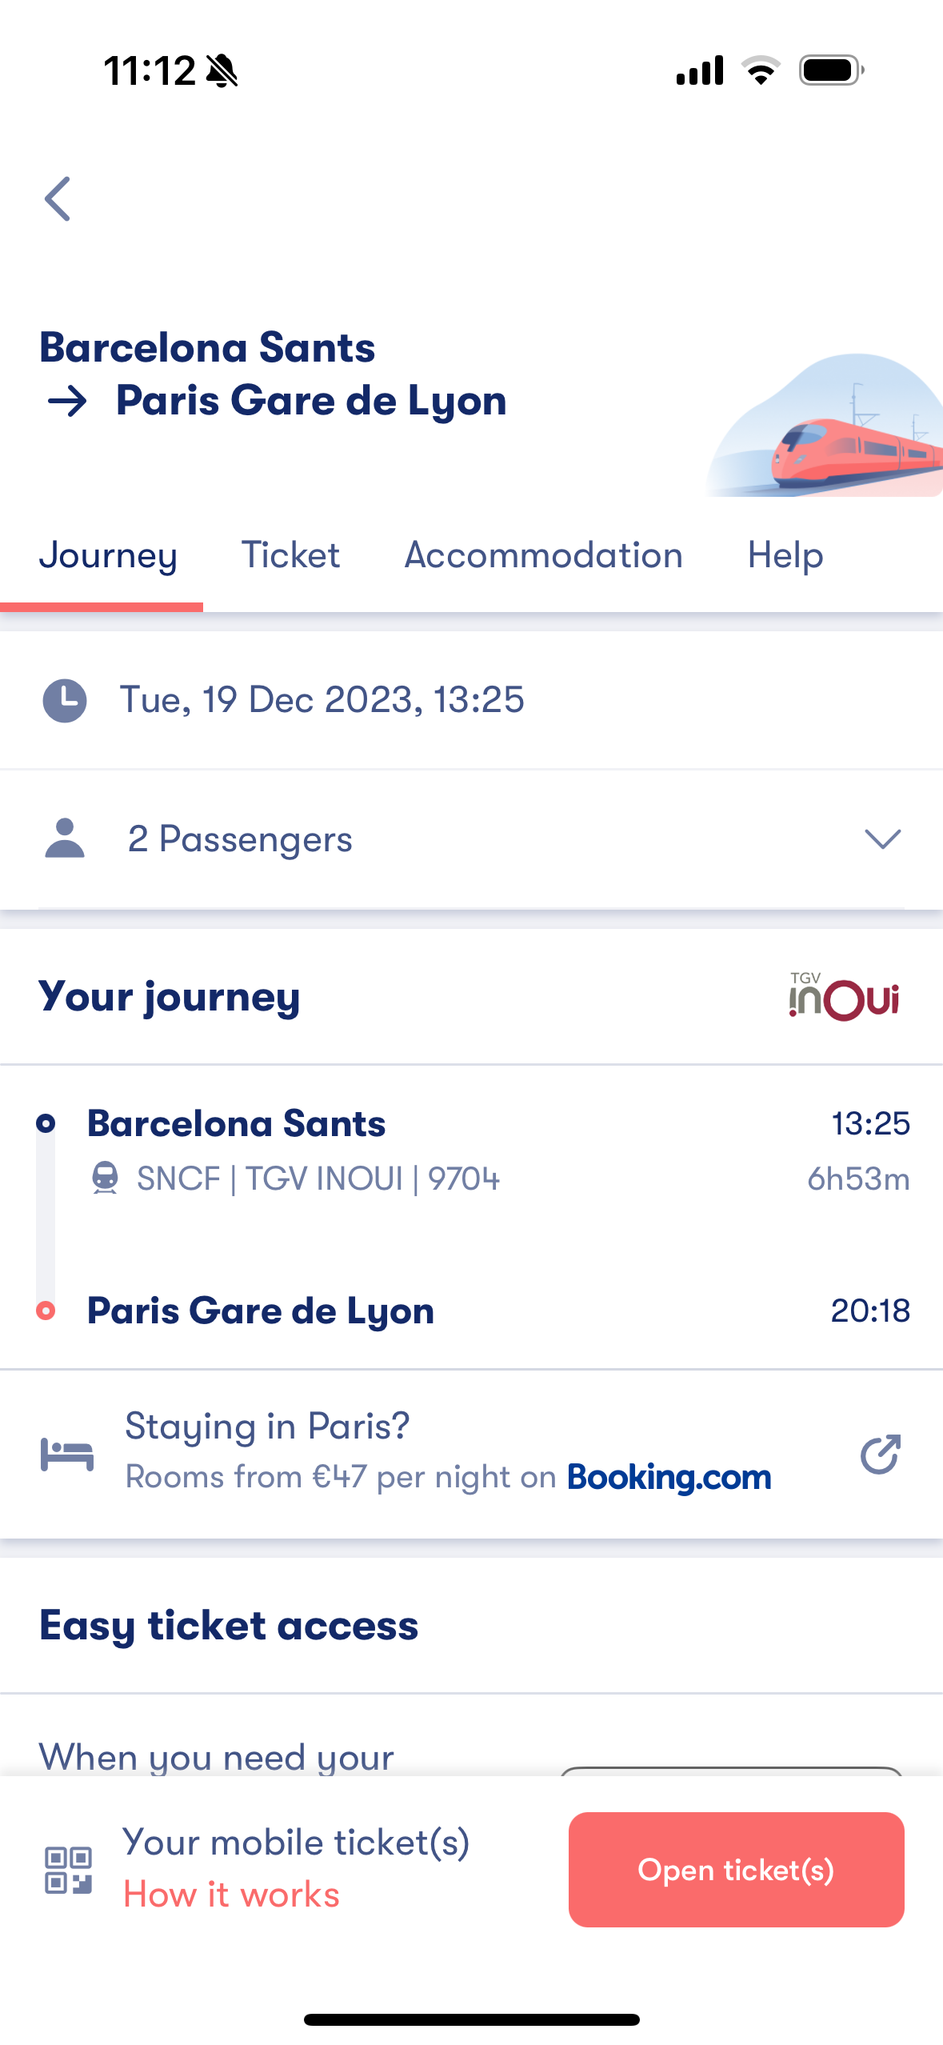Tap the QR code mobile ticket icon
943x2045 pixels.
(69, 1870)
